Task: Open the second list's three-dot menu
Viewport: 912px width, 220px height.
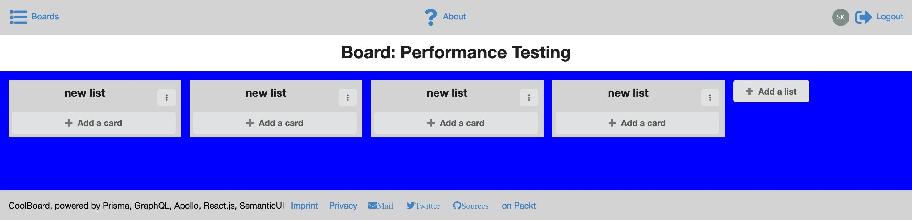Action: click(348, 97)
